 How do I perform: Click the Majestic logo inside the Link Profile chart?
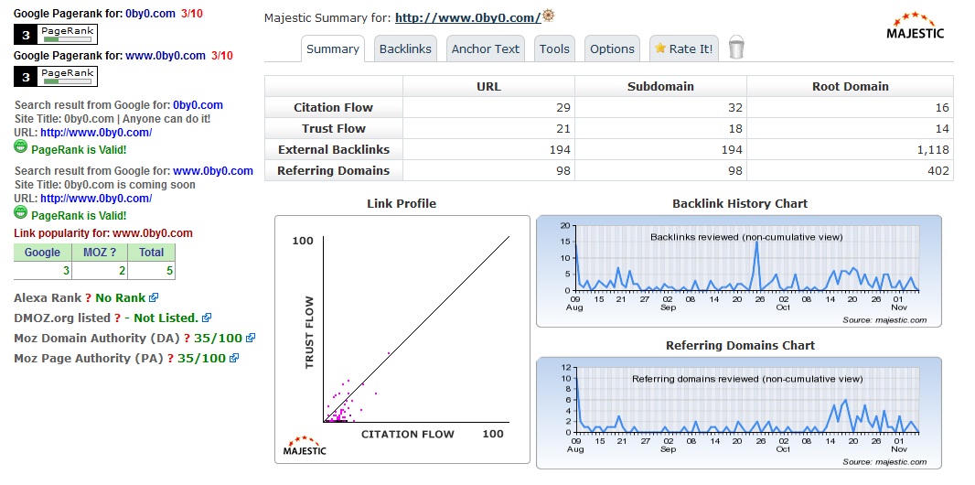[x=304, y=445]
